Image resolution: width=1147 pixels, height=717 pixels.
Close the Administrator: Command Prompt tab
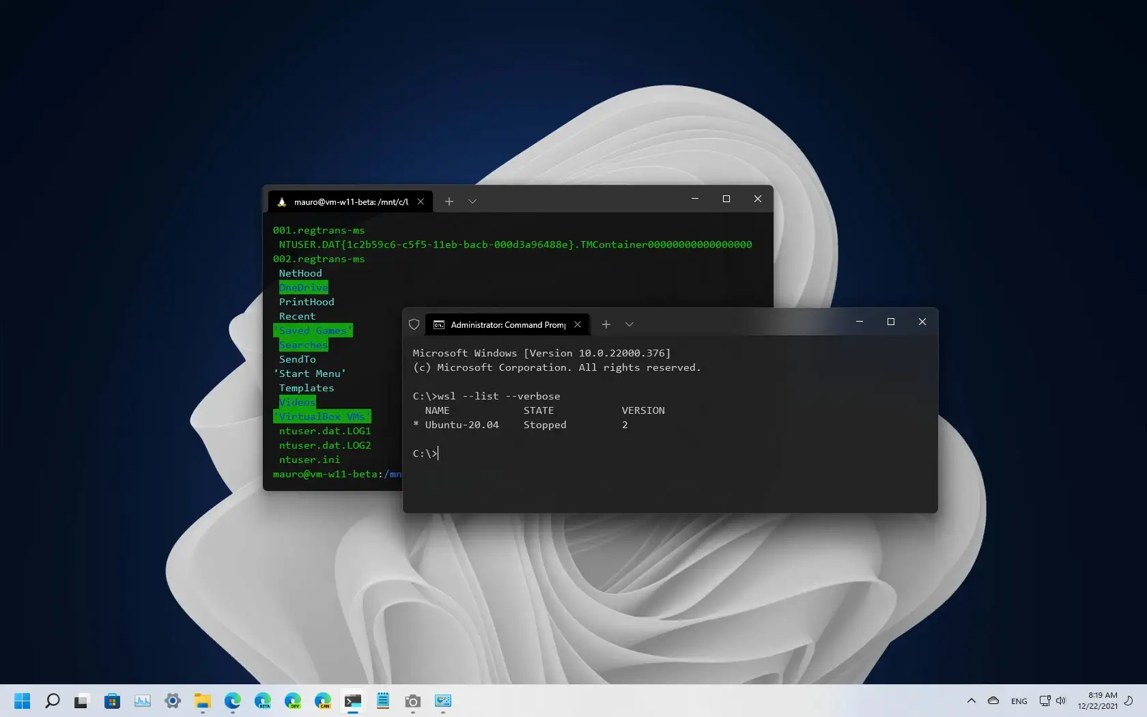(578, 324)
